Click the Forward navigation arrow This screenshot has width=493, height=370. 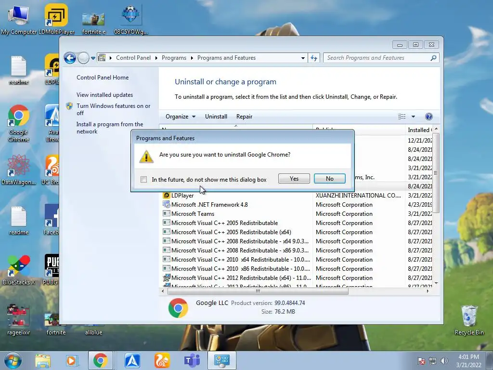click(83, 58)
